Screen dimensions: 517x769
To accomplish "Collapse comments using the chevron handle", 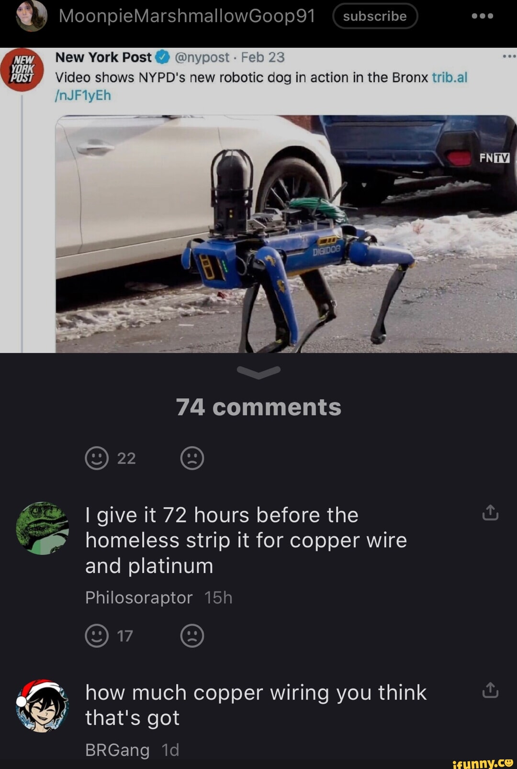I will (258, 372).
